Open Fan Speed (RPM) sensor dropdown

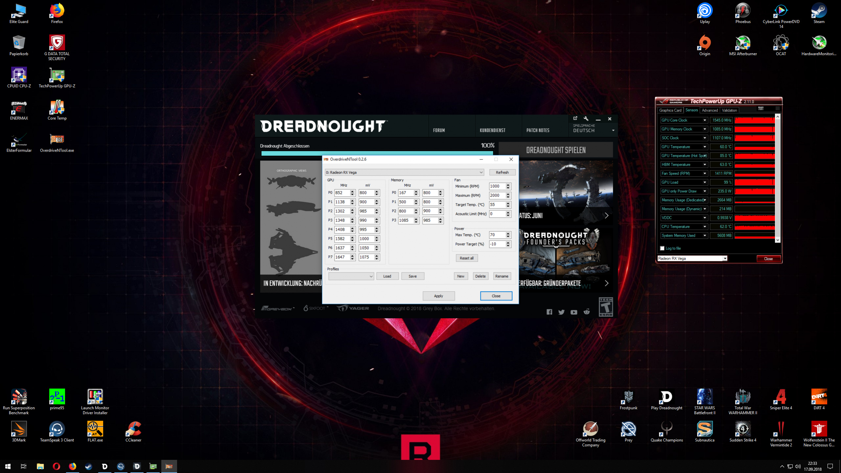point(704,174)
